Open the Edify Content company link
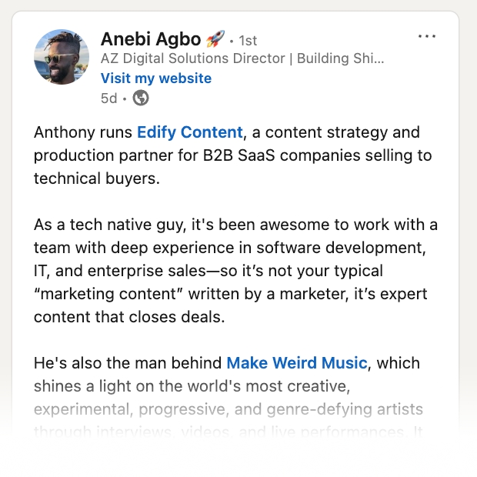This screenshot has height=477, width=477. [190, 132]
